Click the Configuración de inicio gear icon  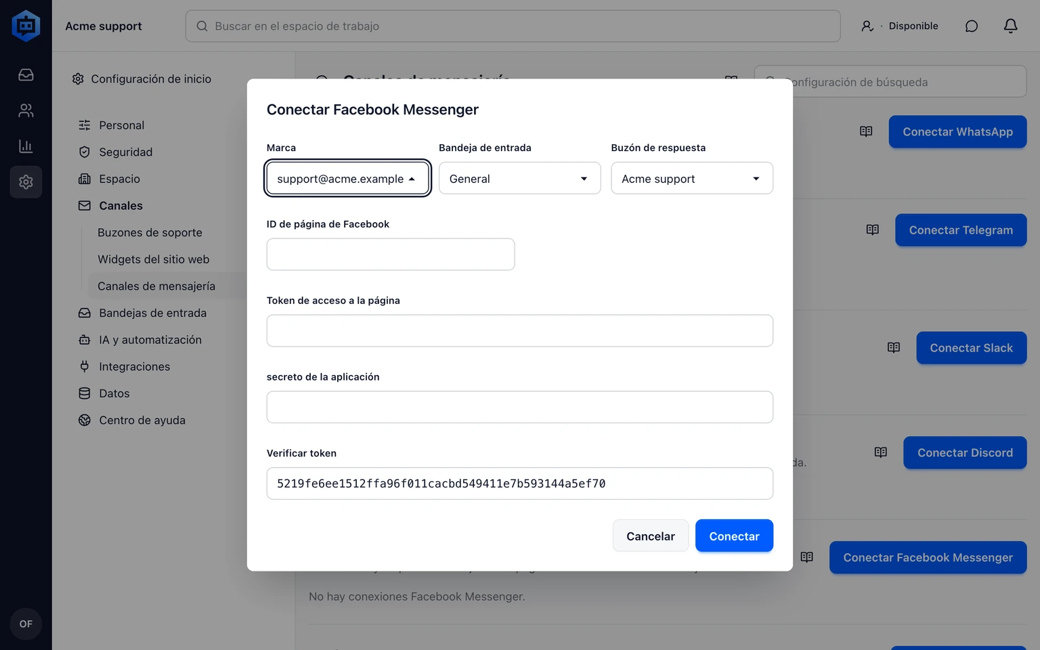coord(78,79)
